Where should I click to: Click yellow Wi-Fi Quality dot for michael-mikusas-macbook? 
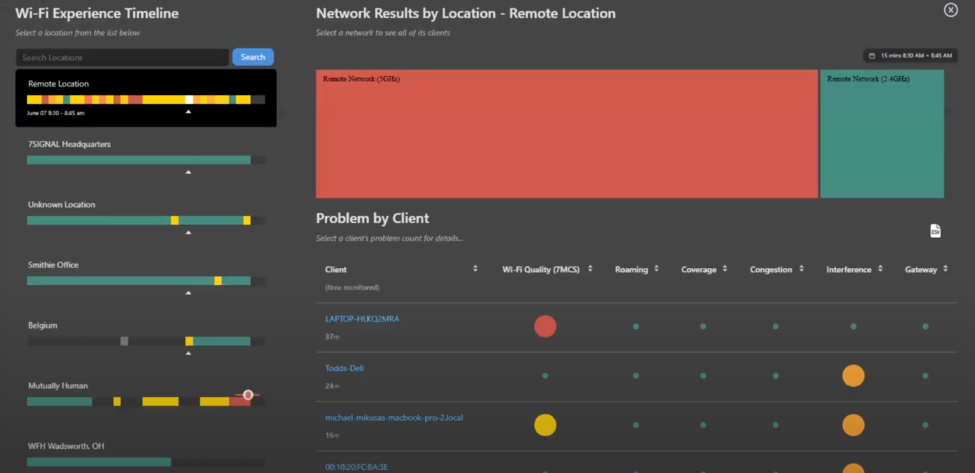[x=545, y=425]
